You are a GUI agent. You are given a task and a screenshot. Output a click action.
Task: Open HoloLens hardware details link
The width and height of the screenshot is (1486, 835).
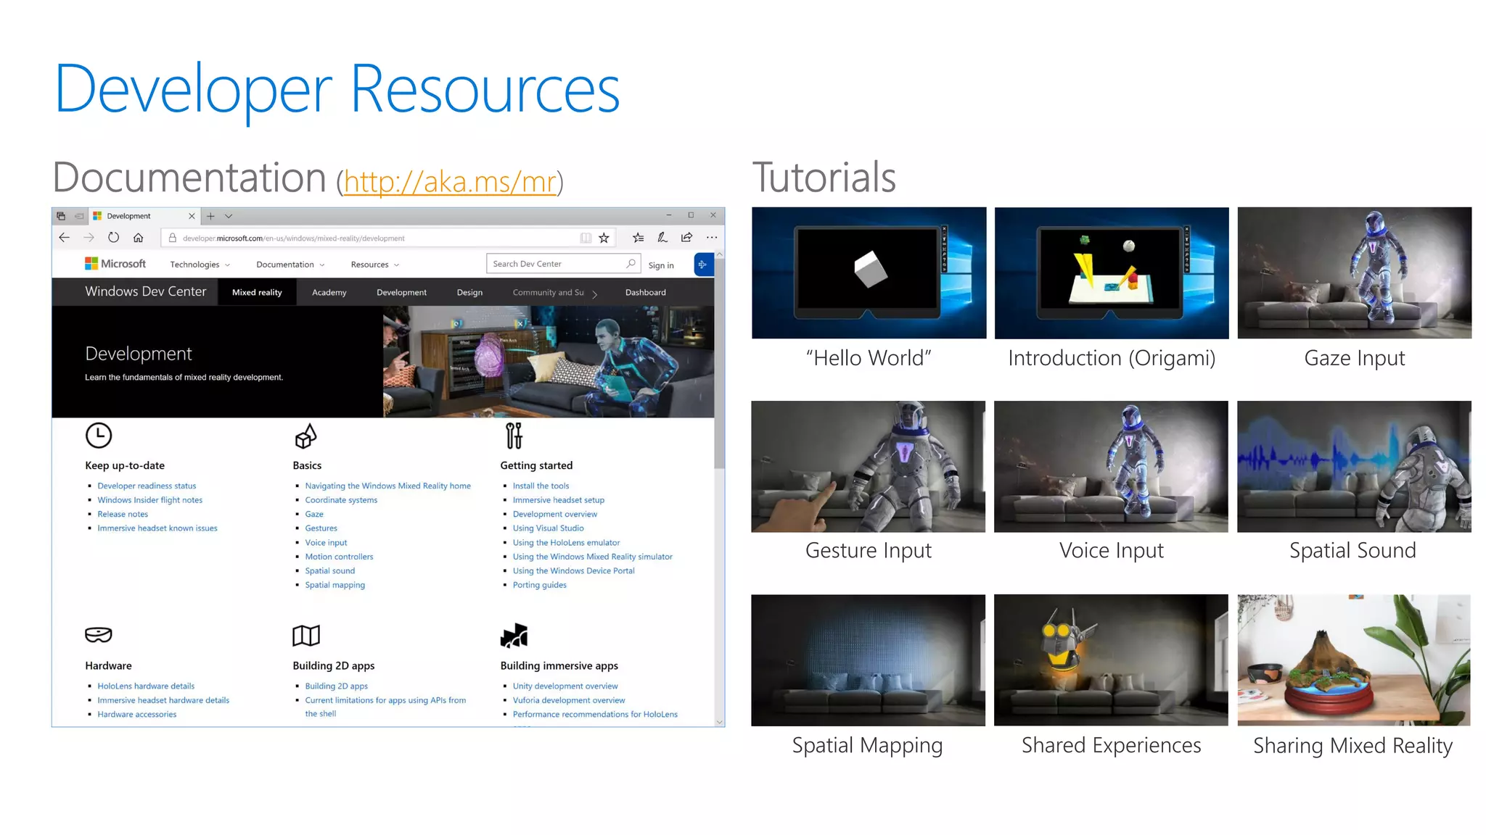point(146,686)
